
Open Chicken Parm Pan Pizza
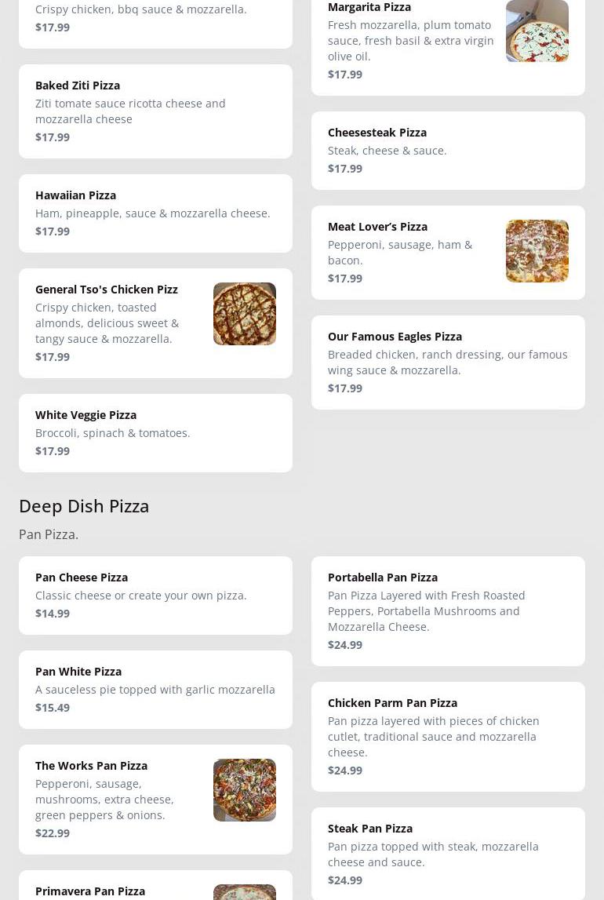tap(448, 736)
